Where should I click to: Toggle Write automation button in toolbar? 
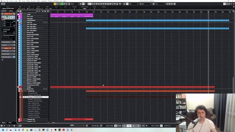pos(64,4)
